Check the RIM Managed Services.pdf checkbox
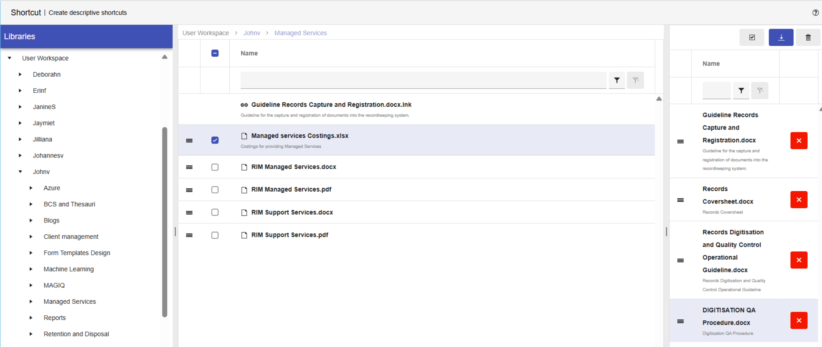The width and height of the screenshot is (822, 347). click(x=215, y=190)
